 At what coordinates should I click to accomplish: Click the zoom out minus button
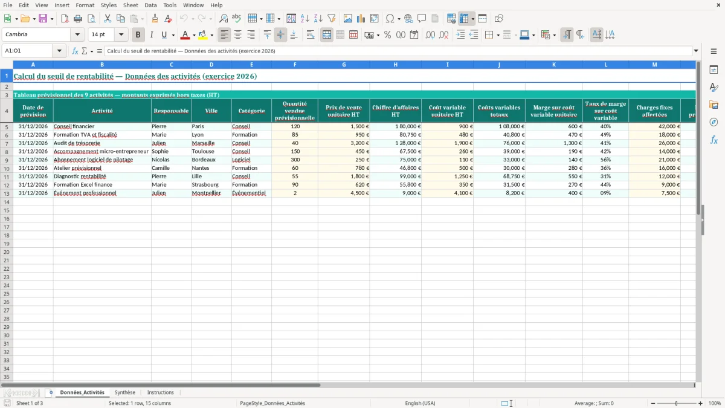click(652, 403)
